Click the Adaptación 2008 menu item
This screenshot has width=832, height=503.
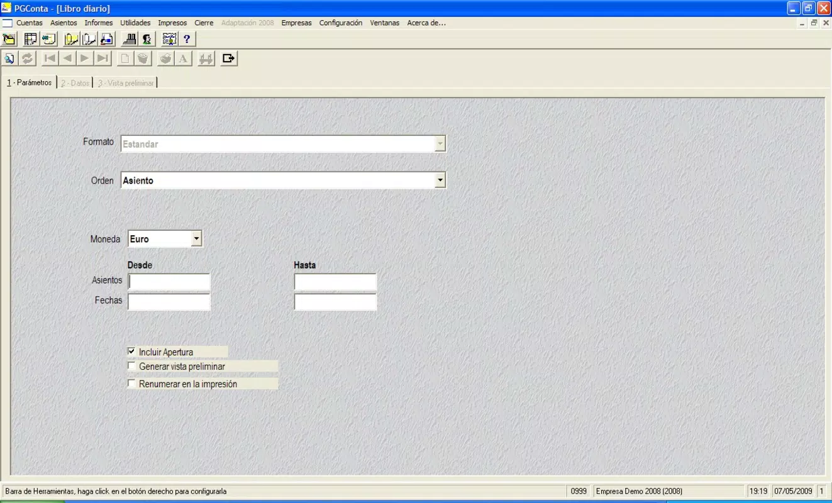tap(248, 23)
